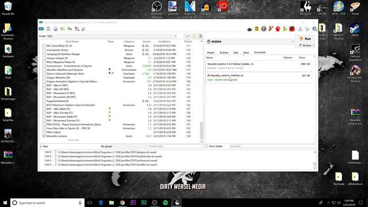Enable Journeyman Armor mod checkbox
This screenshot has width=368, height=207.
click(44, 50)
